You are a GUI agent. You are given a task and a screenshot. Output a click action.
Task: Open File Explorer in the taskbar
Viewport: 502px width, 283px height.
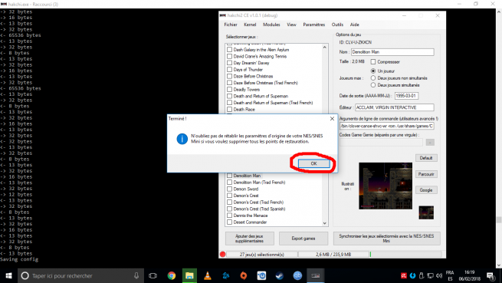pos(189,275)
